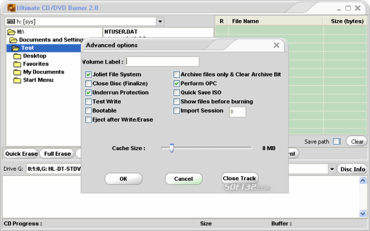
Task: Click the log area scroll down arrow
Action: point(363,214)
